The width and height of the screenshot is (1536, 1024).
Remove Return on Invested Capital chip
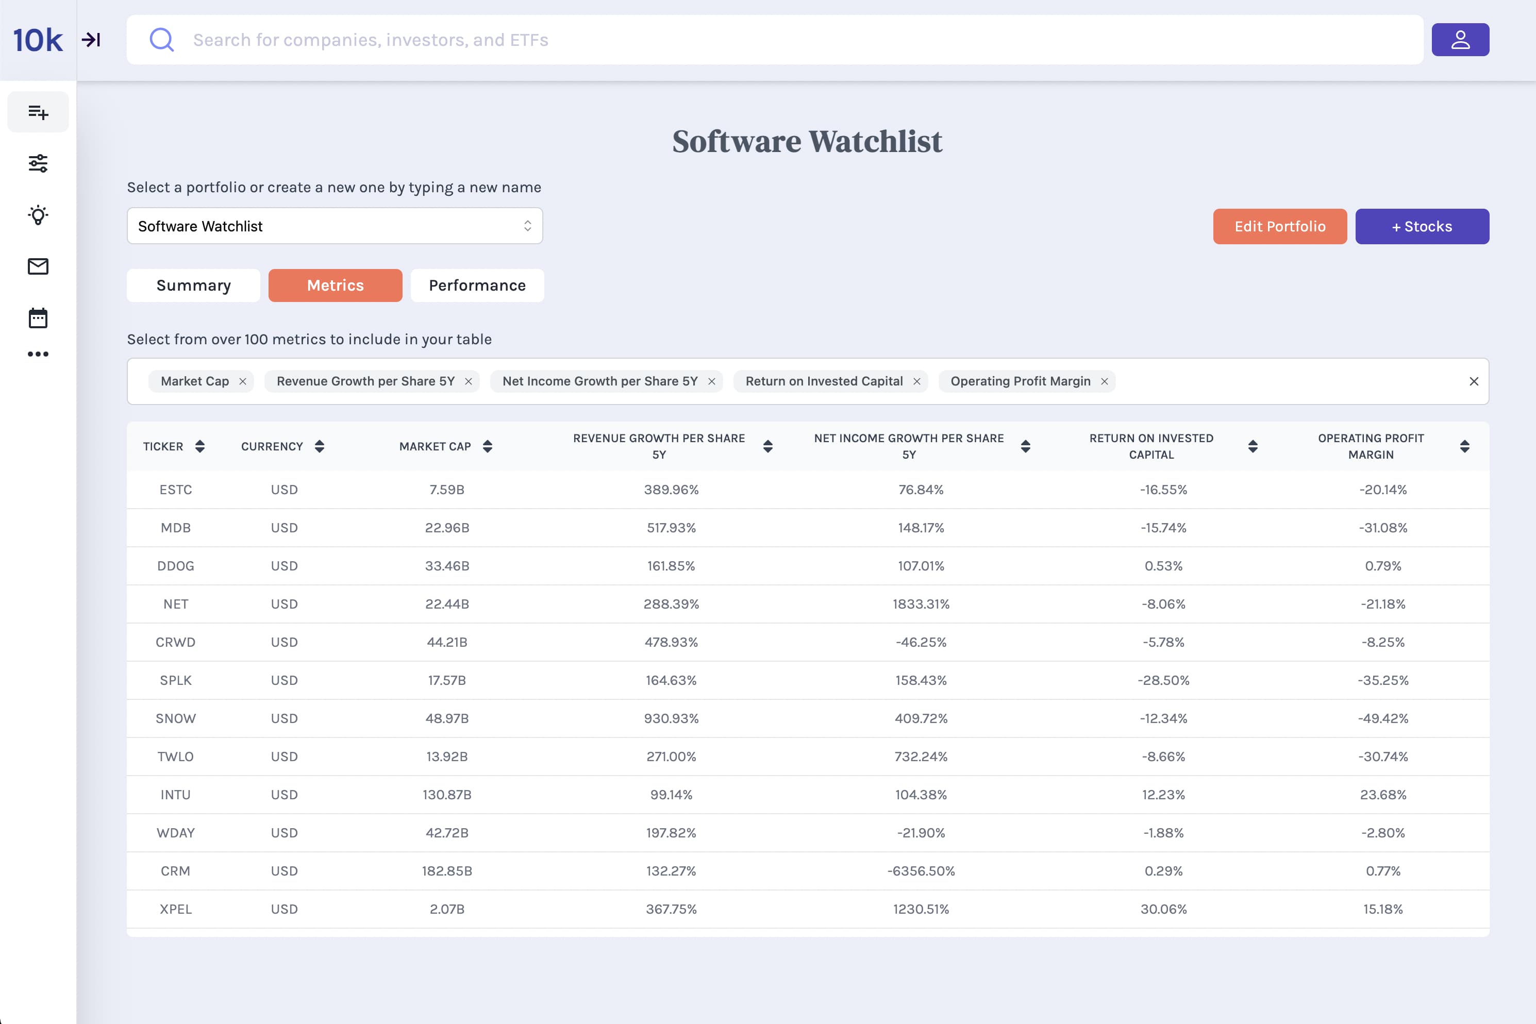(x=917, y=381)
